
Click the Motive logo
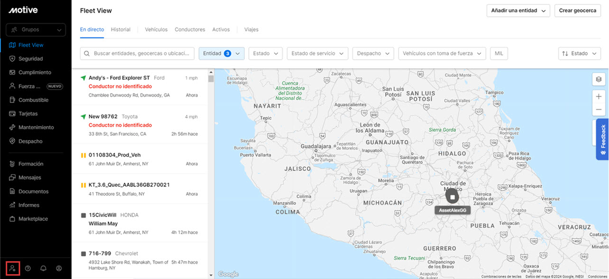pos(23,9)
